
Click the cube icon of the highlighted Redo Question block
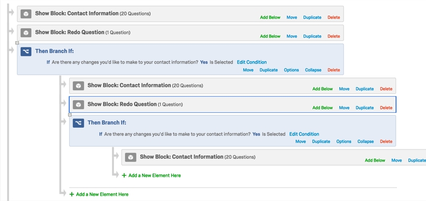click(78, 104)
